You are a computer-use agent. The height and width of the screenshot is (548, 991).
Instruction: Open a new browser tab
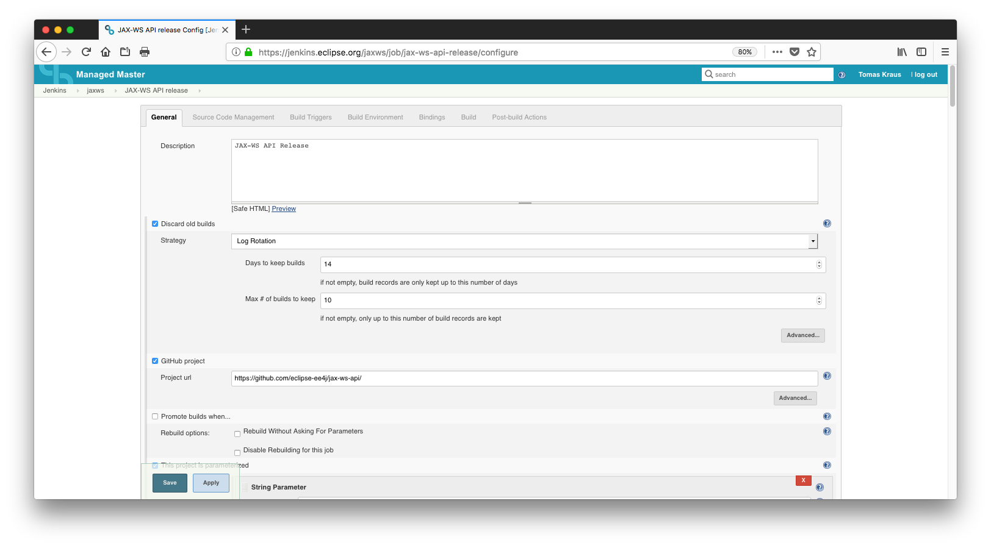(246, 29)
